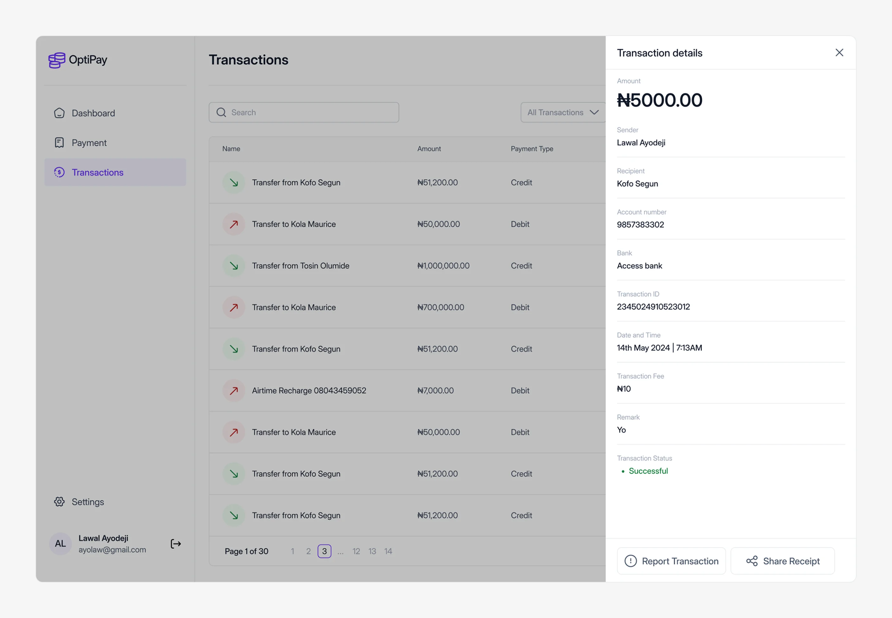
Task: Select the Payment receipt icon
Action: (59, 142)
